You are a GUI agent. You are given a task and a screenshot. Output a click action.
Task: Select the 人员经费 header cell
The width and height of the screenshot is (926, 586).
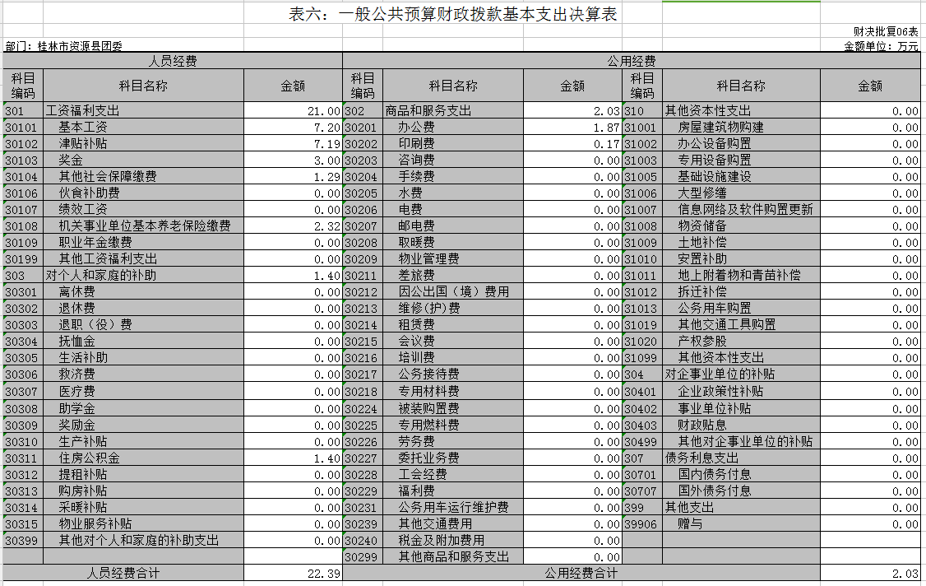click(x=173, y=61)
